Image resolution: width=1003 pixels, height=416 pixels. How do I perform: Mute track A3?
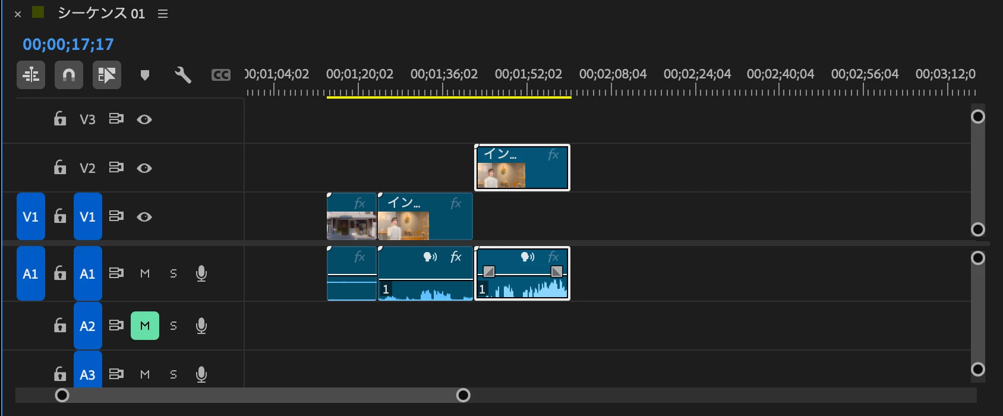coord(145,374)
